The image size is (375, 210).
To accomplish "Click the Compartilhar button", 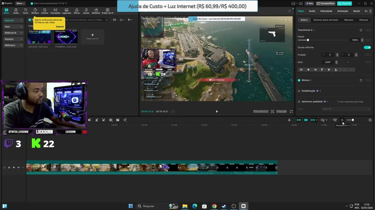I will (326, 3).
